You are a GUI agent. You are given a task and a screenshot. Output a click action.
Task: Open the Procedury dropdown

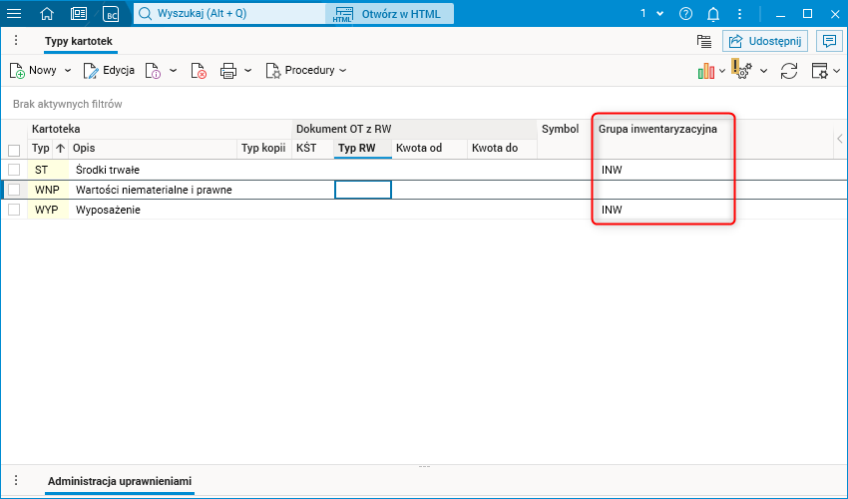(305, 70)
